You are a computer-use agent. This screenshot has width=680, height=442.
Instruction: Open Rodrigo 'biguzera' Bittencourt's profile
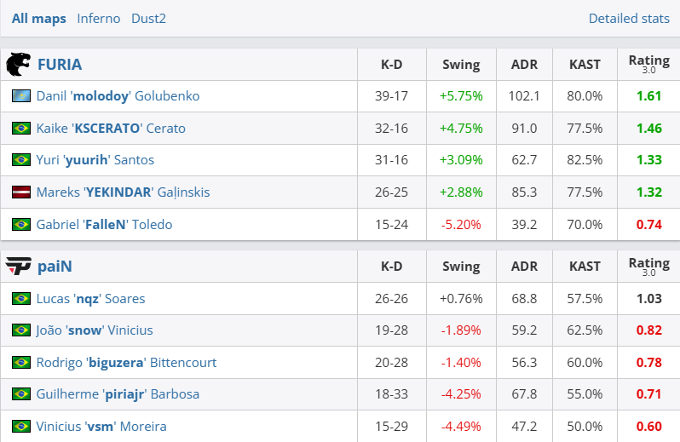(x=126, y=363)
